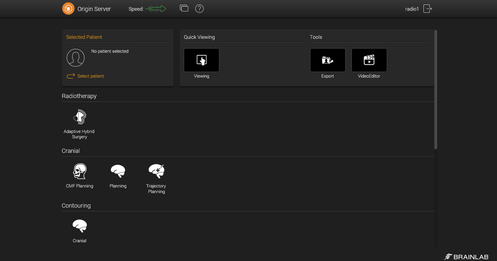Open the VideoEditor tool tile
Viewport: 497px width, 261px height.
point(369,60)
